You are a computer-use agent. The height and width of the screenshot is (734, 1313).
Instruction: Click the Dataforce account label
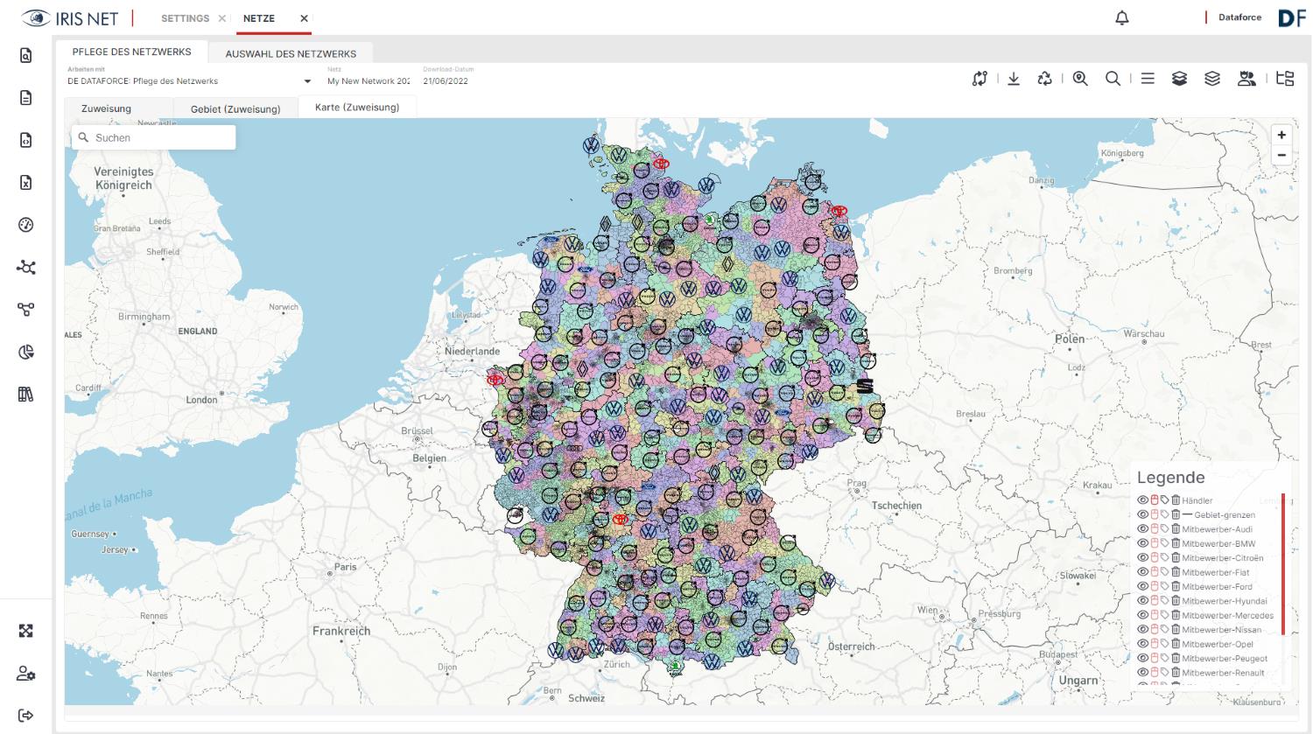click(x=1239, y=17)
